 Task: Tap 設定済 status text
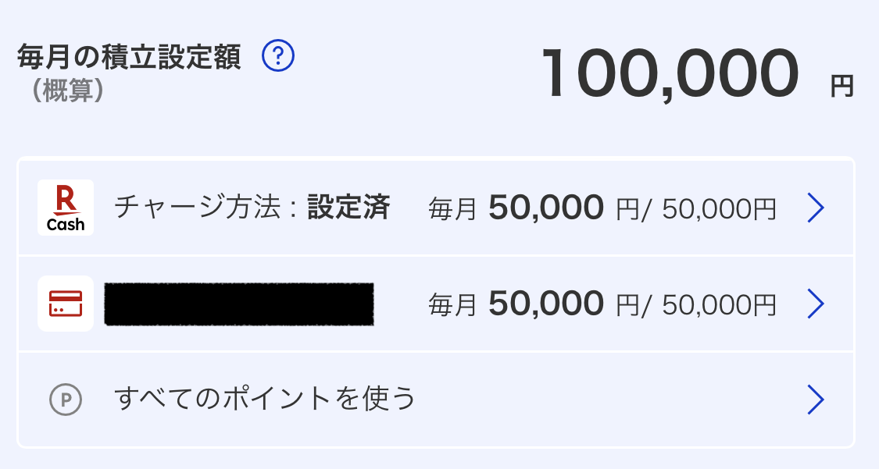pyautogui.click(x=348, y=207)
